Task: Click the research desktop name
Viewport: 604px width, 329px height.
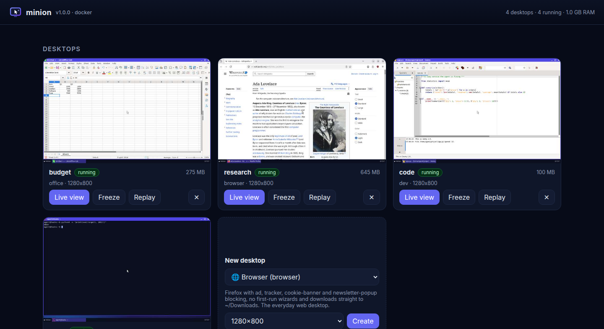Action: [237, 172]
